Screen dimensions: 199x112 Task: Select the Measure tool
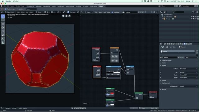(x=3, y=43)
